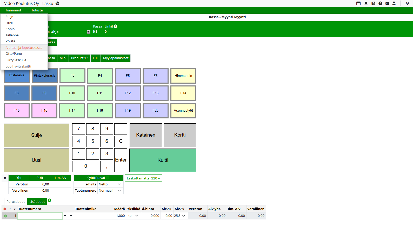
Task: Open the mail envelope icon
Action: click(x=387, y=3)
